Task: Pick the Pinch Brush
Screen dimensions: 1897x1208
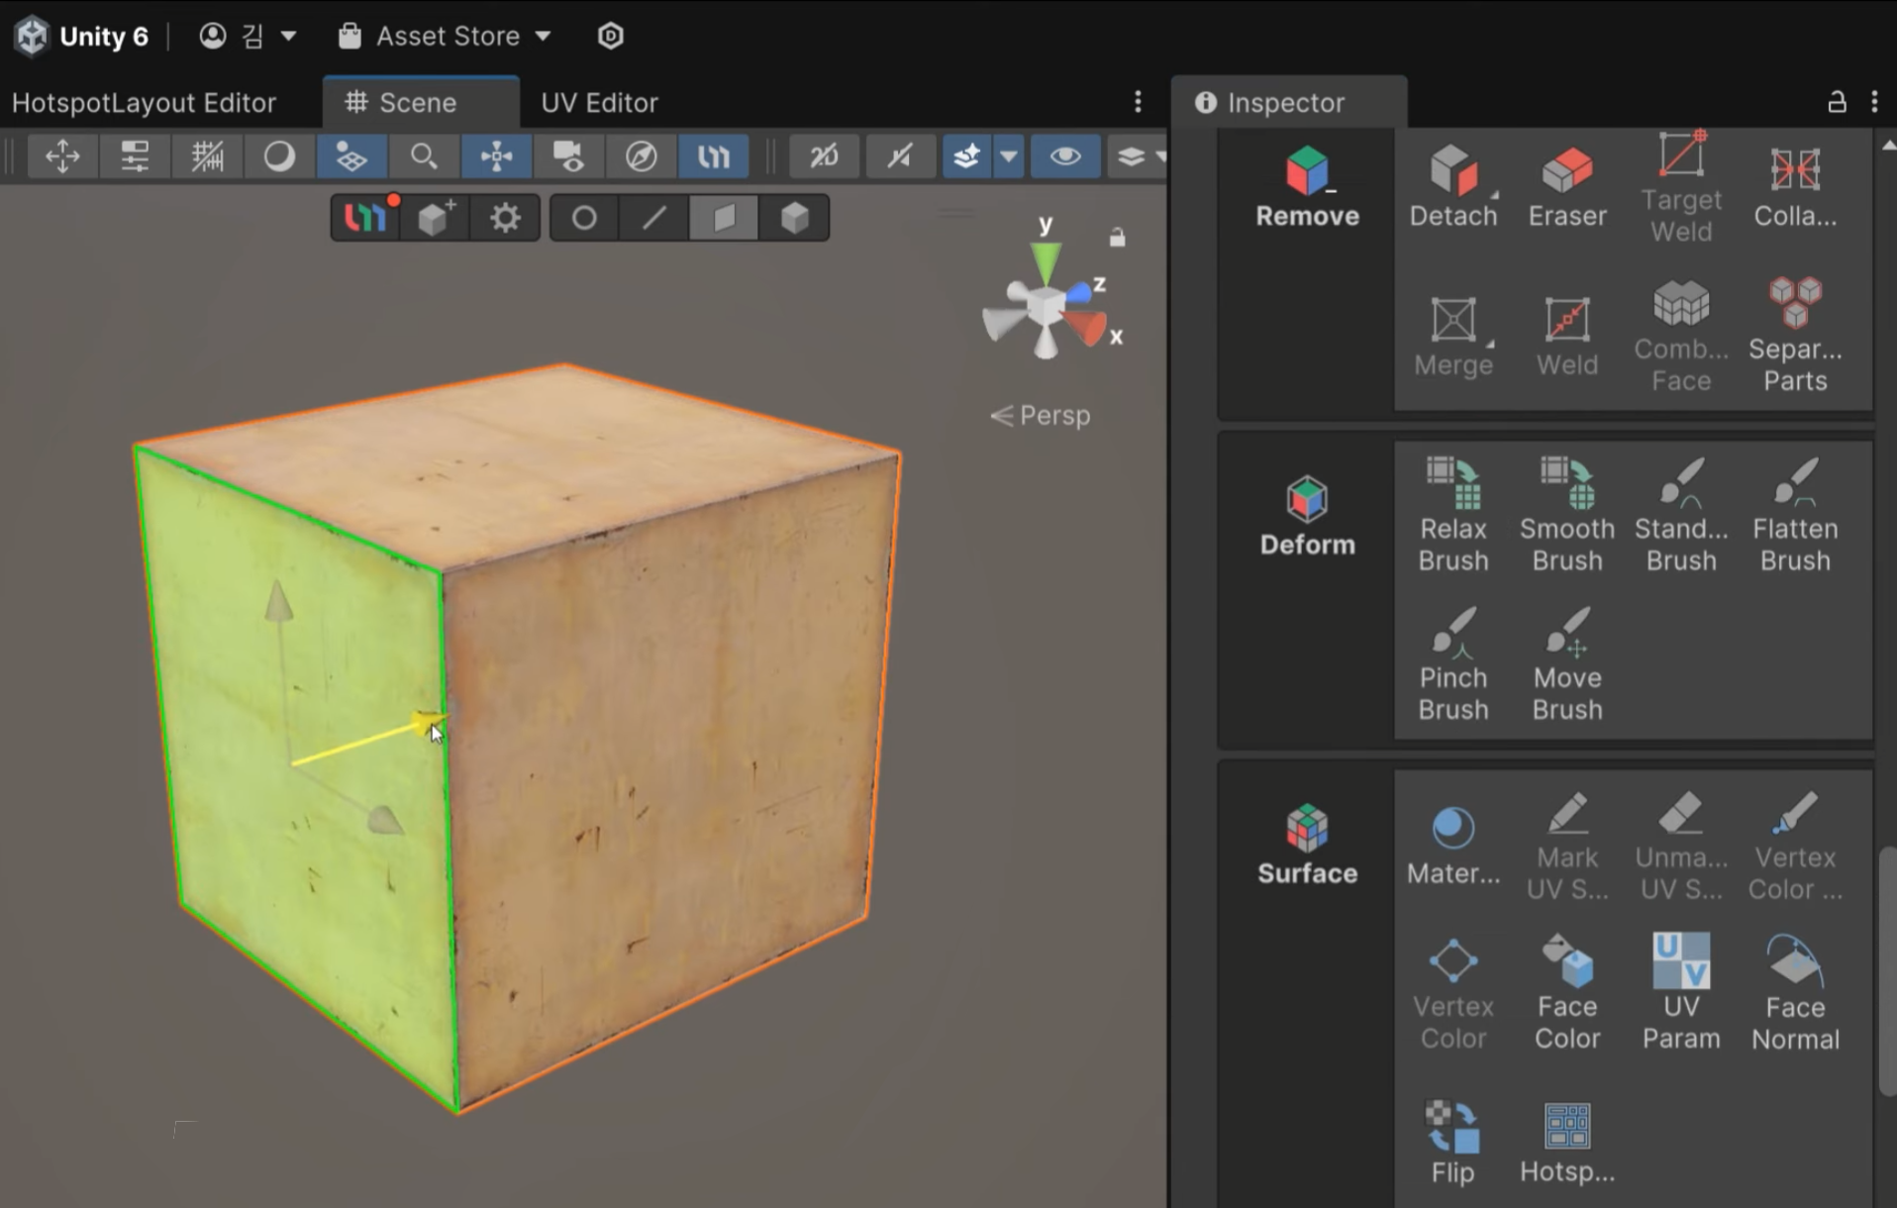Action: 1452,665
